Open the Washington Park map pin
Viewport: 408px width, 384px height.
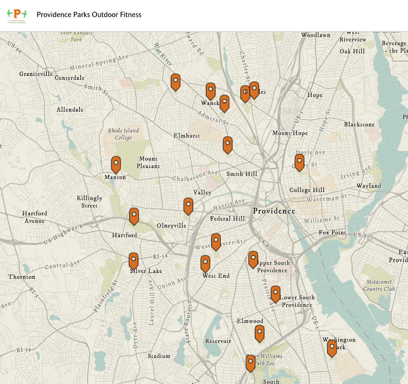tap(332, 348)
